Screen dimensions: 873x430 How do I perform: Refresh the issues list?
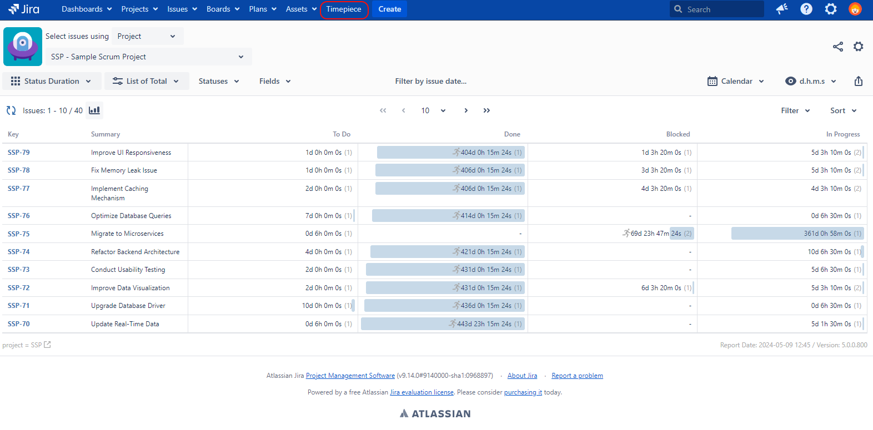point(11,110)
